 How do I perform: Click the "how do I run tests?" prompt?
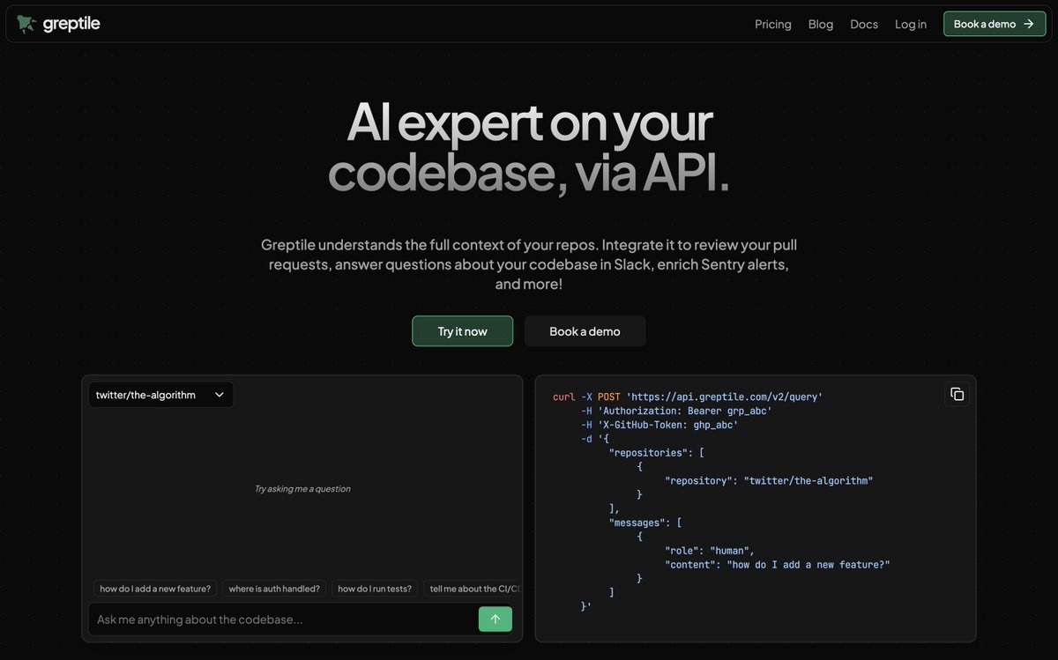[375, 588]
